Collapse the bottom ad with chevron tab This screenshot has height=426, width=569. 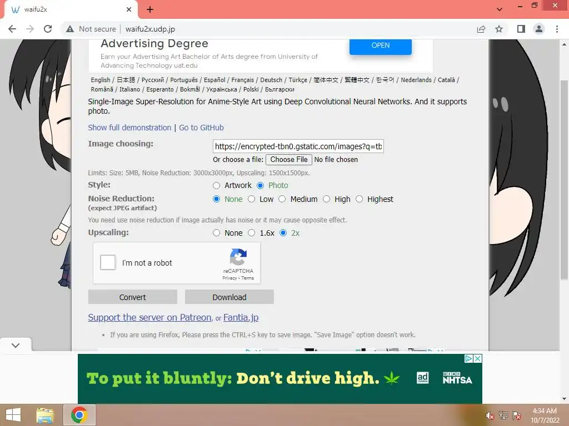click(16, 345)
